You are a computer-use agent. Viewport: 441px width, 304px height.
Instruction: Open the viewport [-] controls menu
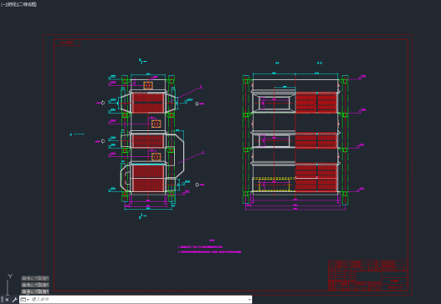tap(3, 4)
